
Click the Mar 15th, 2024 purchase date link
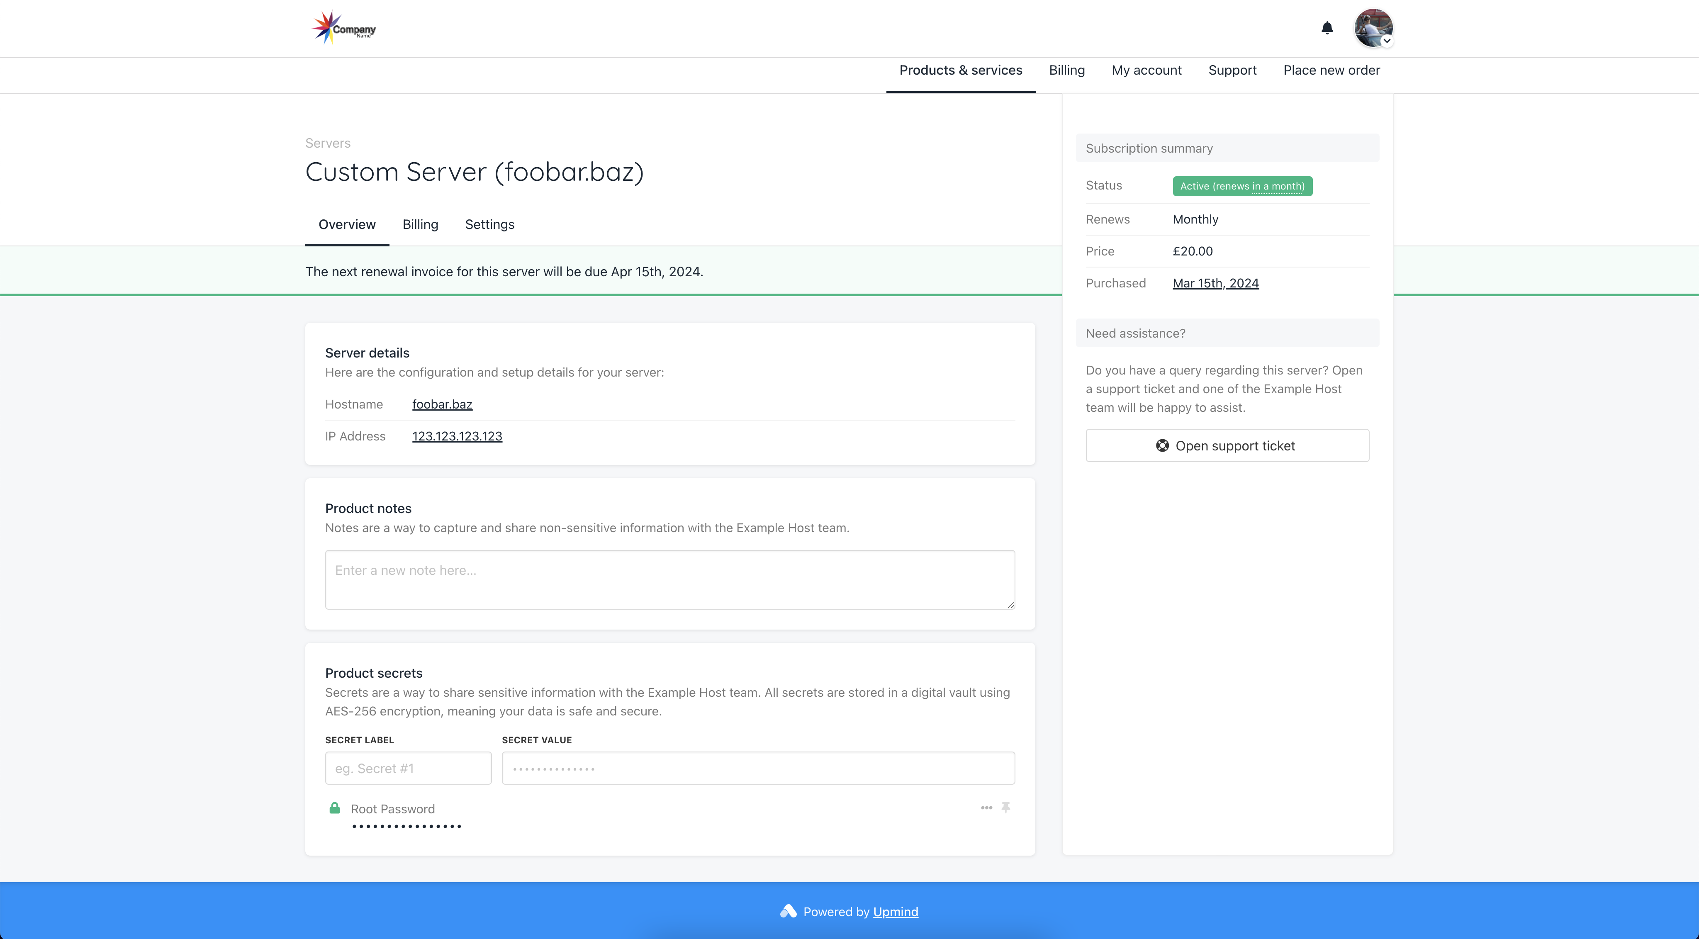point(1215,282)
